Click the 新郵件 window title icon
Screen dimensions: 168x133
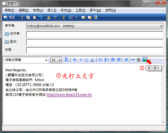click(4, 4)
